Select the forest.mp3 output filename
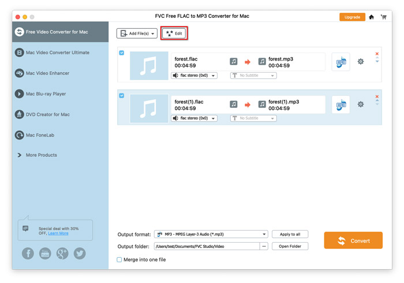Viewport: 404px width, 283px height. pyautogui.click(x=281, y=59)
